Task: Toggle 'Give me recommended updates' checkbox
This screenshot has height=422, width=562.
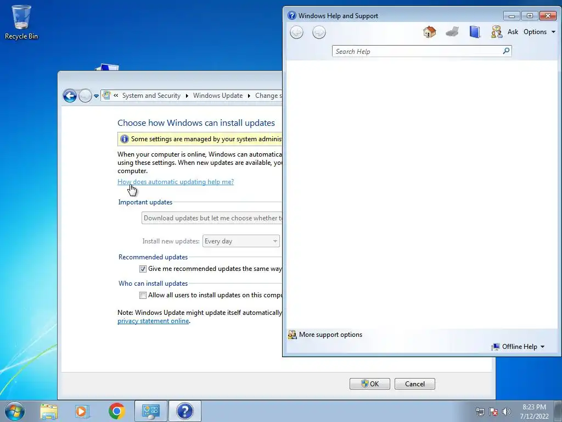Action: (x=143, y=269)
